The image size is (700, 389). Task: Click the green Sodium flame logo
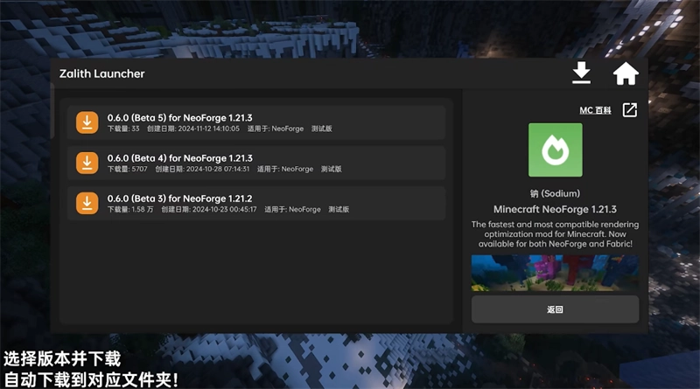tap(556, 150)
